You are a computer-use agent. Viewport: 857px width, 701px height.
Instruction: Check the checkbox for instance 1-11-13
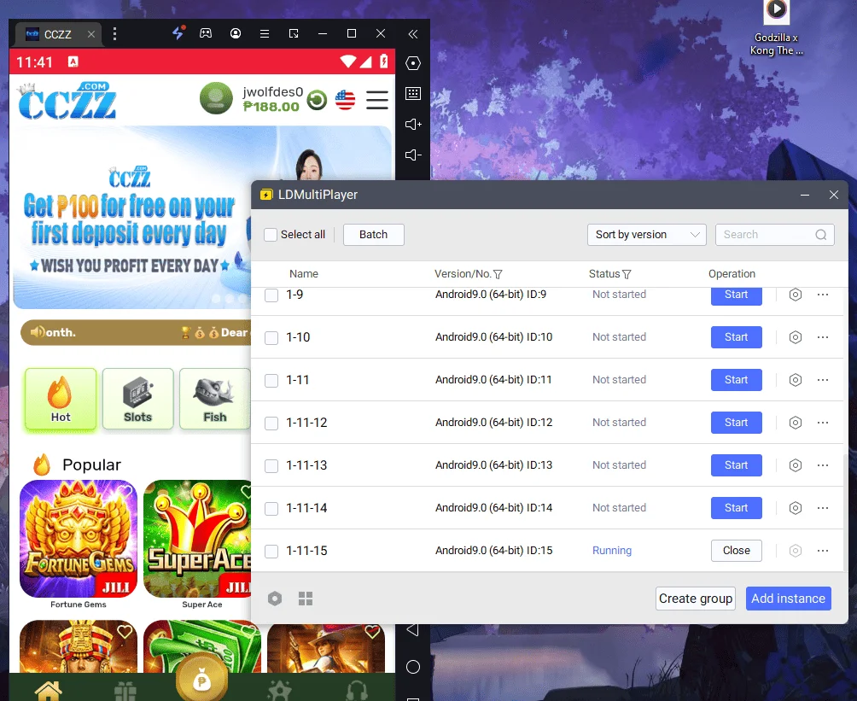(x=271, y=466)
